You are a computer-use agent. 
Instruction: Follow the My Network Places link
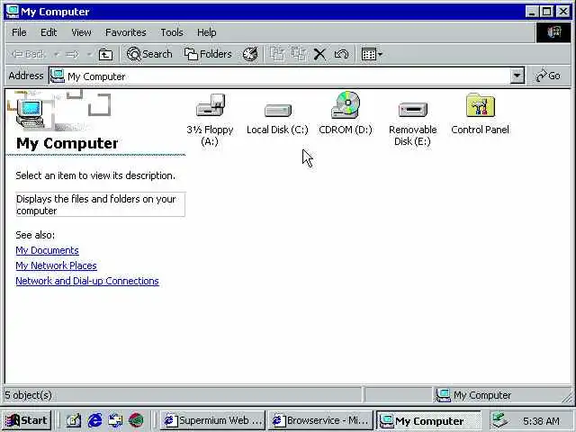point(56,265)
